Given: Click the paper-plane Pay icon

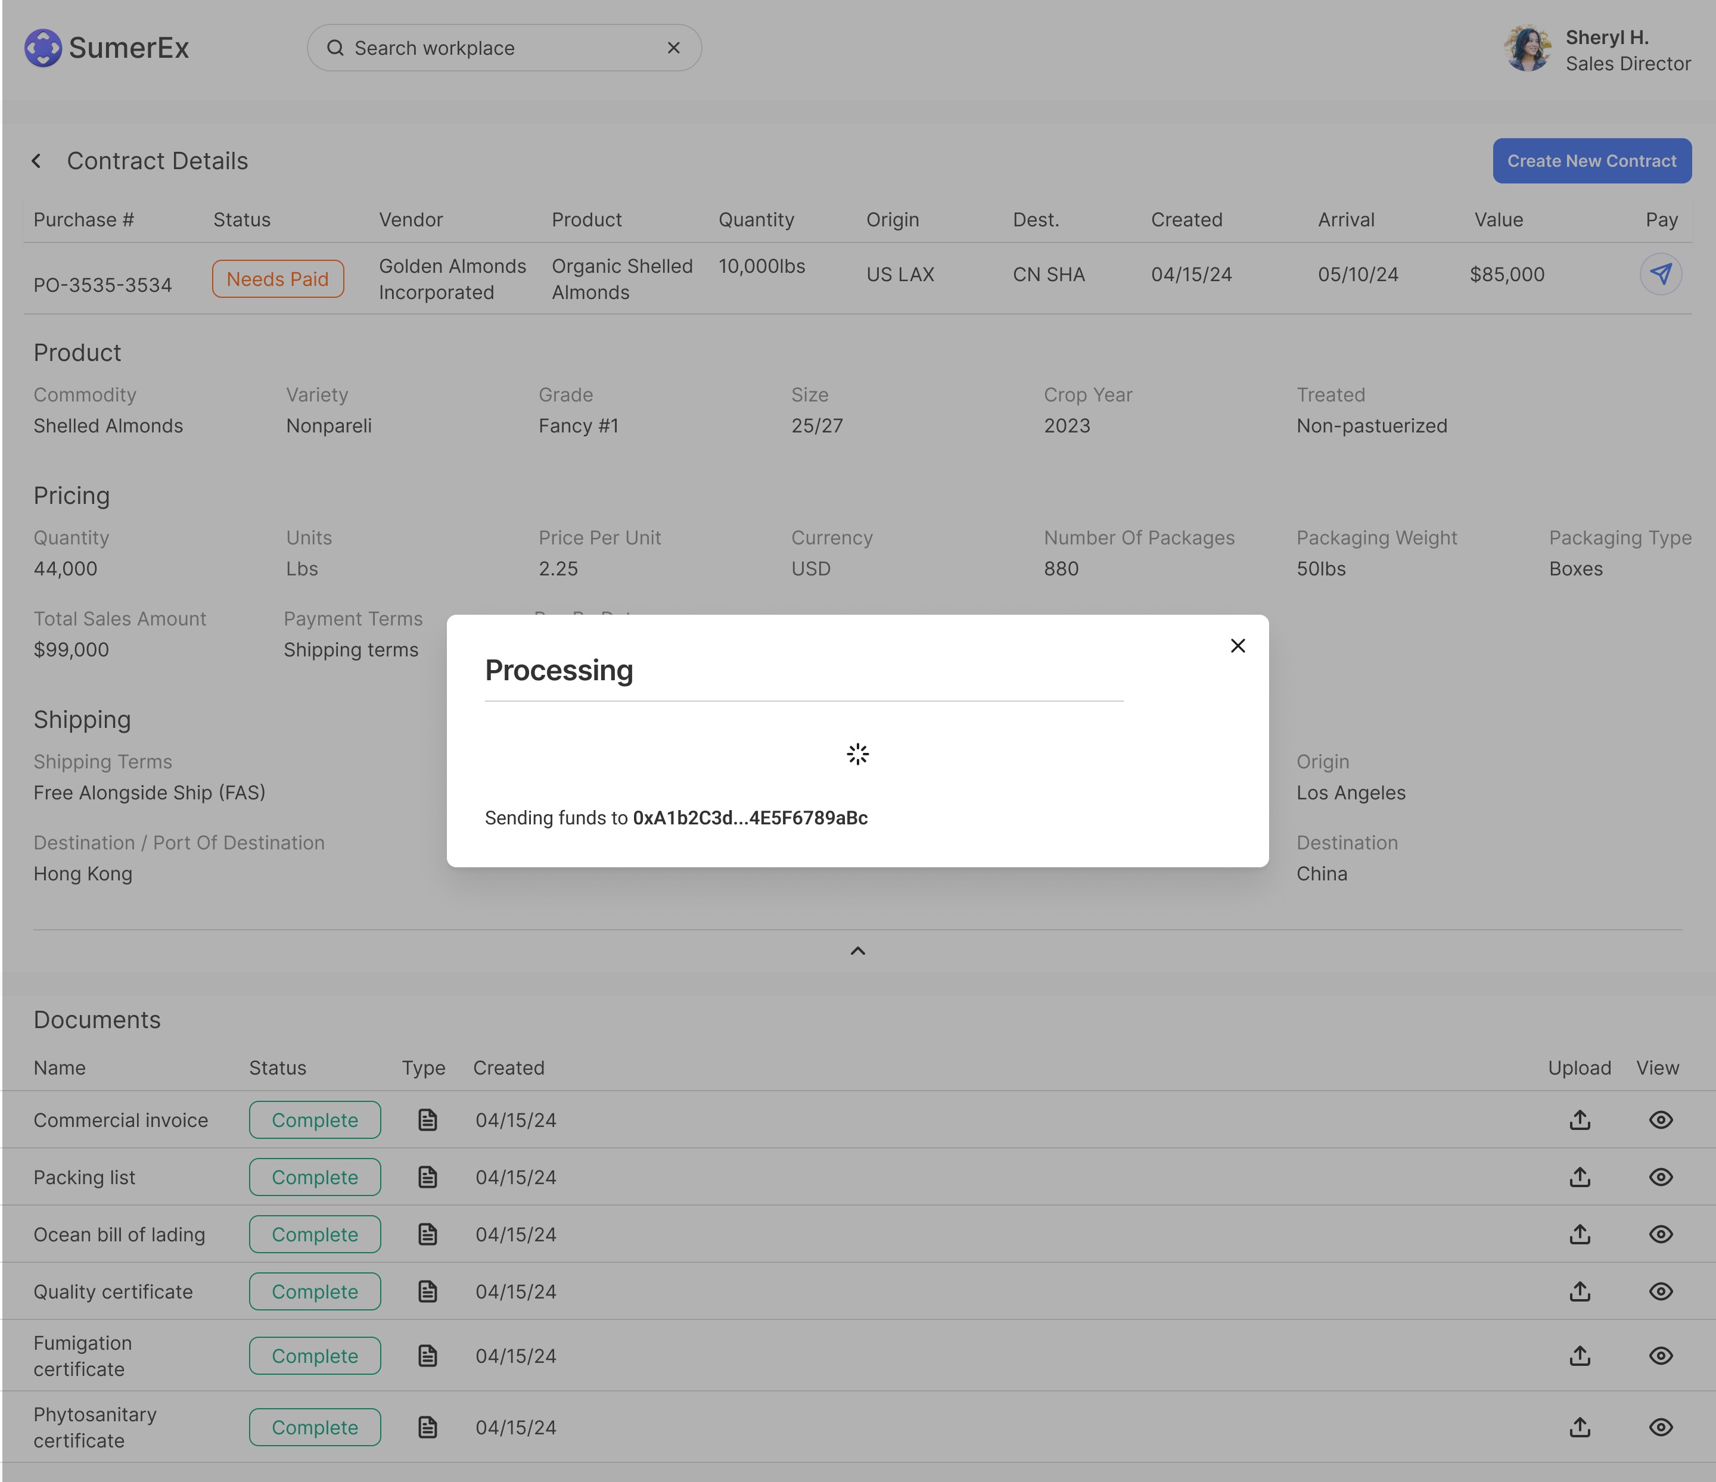Looking at the screenshot, I should [1661, 274].
